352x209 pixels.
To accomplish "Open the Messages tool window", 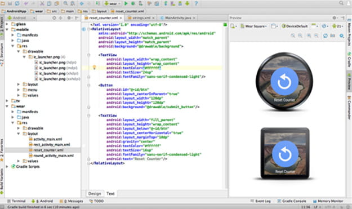I will pos(72,201).
